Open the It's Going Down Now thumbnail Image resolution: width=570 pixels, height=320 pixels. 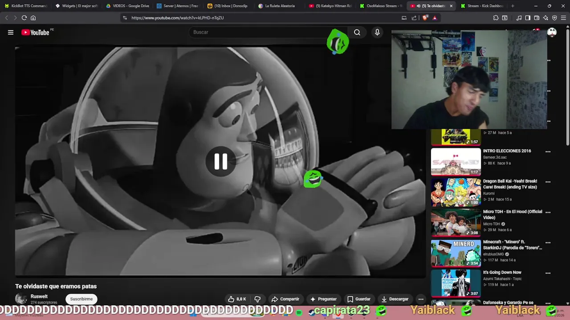456,283
